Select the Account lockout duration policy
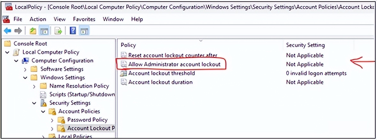This screenshot has width=377, height=140. coord(160,82)
